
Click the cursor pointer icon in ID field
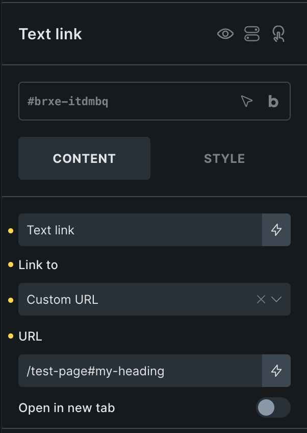(x=247, y=101)
